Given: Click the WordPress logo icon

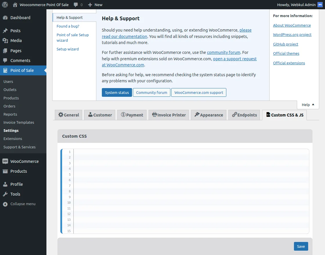Looking at the screenshot, I should click(x=5, y=5).
